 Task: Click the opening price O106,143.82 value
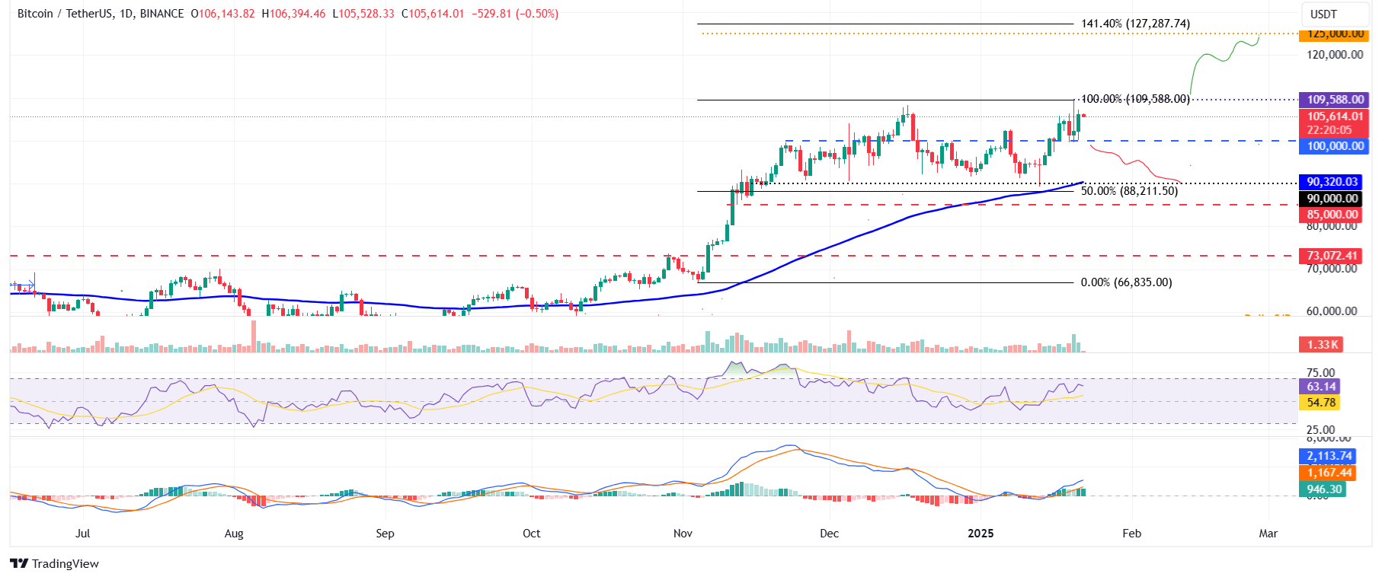222,14
